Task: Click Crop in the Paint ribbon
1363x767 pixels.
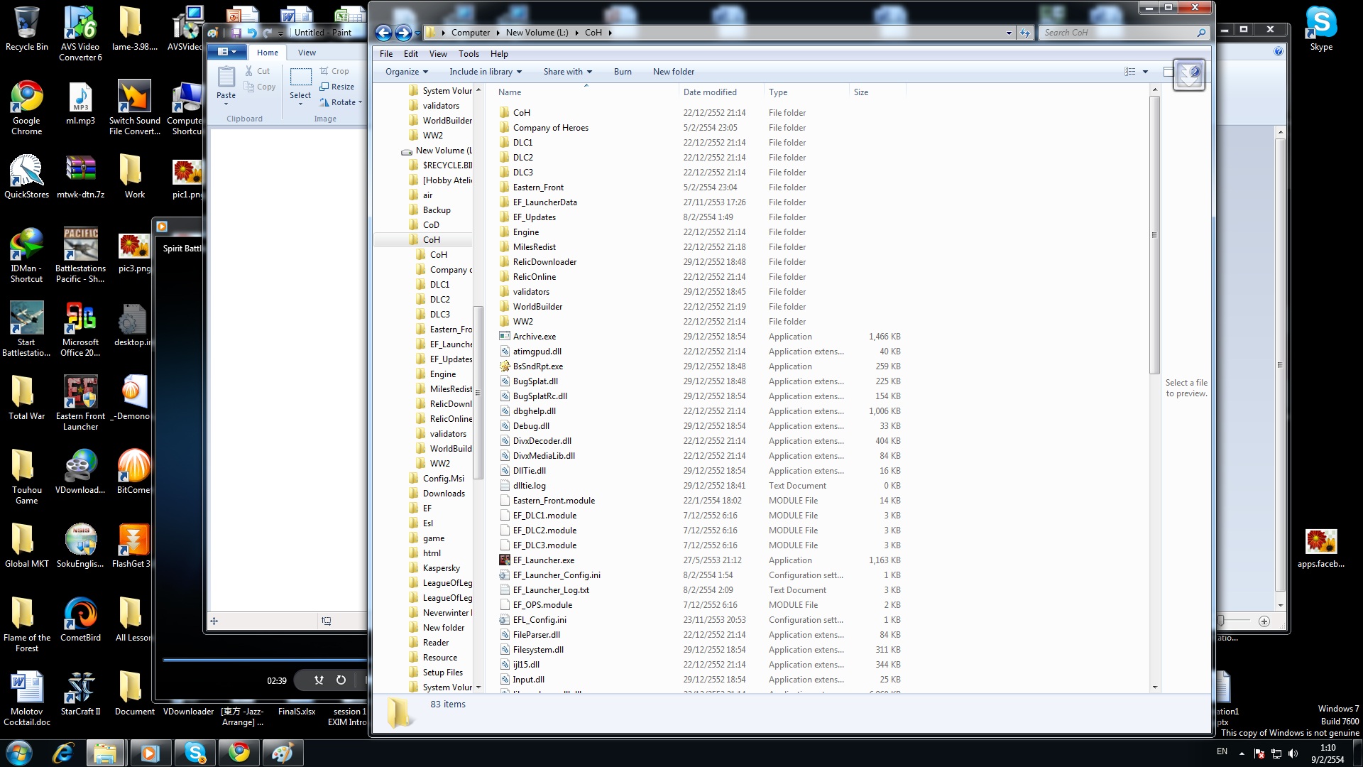Action: [334, 71]
